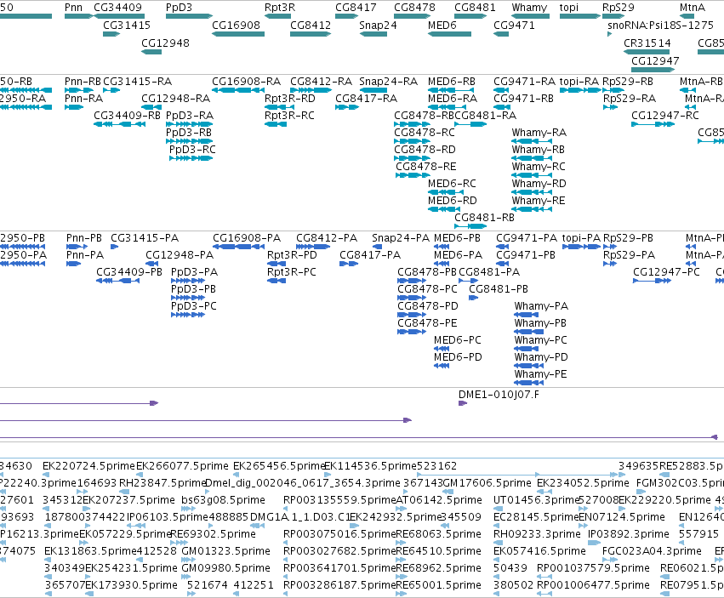Click the RpS29-RB transcript

click(x=613, y=90)
